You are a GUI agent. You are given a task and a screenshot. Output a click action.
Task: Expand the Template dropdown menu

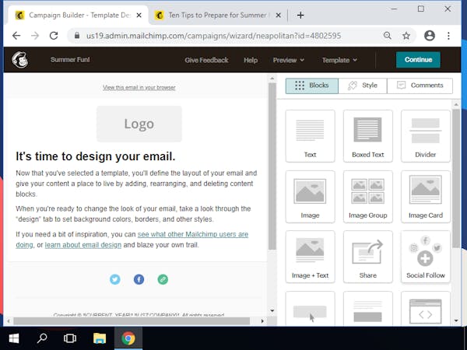pos(339,60)
